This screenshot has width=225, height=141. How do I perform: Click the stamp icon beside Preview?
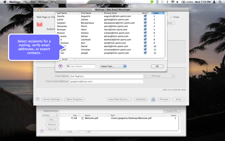[153, 99]
